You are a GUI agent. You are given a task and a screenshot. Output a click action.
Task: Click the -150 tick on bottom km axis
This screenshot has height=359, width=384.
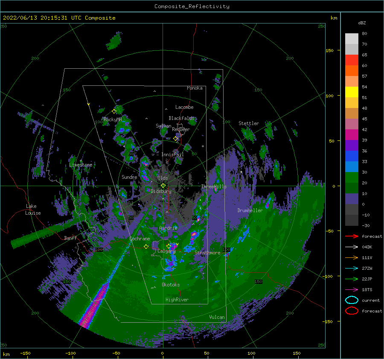[x=25, y=353]
